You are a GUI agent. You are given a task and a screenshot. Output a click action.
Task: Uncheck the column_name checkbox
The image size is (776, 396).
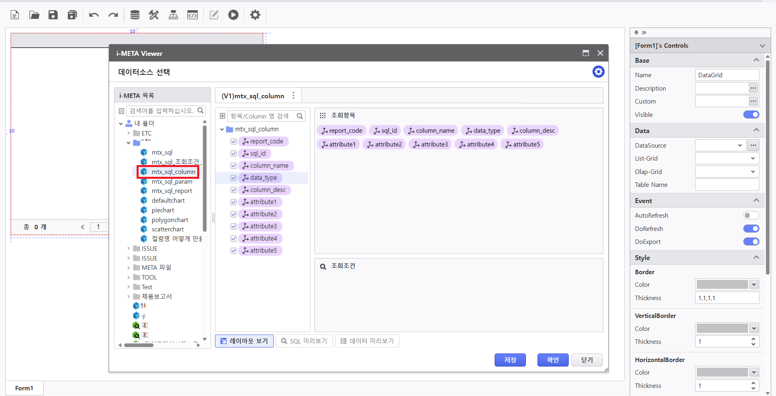234,165
